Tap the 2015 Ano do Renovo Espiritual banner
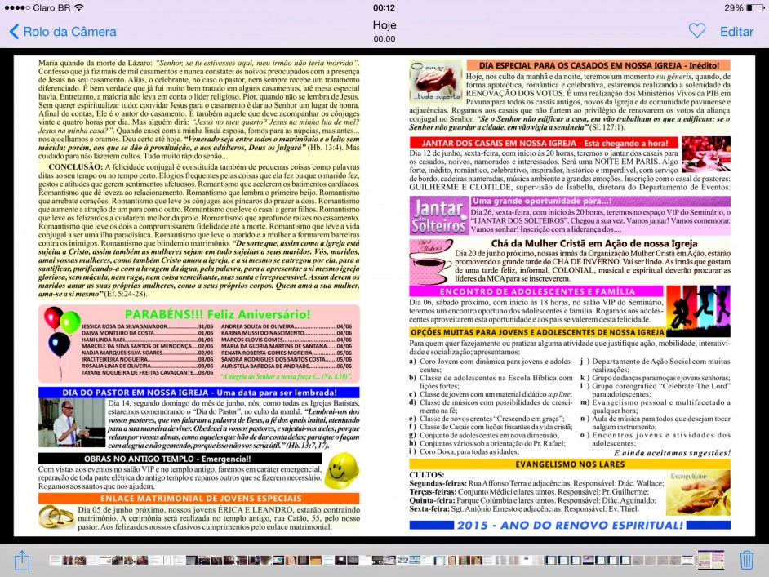The image size is (769, 577). (x=570, y=525)
